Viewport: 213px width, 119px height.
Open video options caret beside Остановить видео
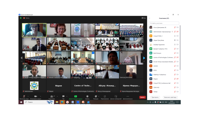click(41, 96)
